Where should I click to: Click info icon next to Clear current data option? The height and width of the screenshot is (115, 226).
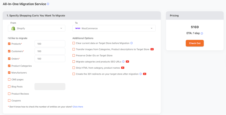coord(132,43)
